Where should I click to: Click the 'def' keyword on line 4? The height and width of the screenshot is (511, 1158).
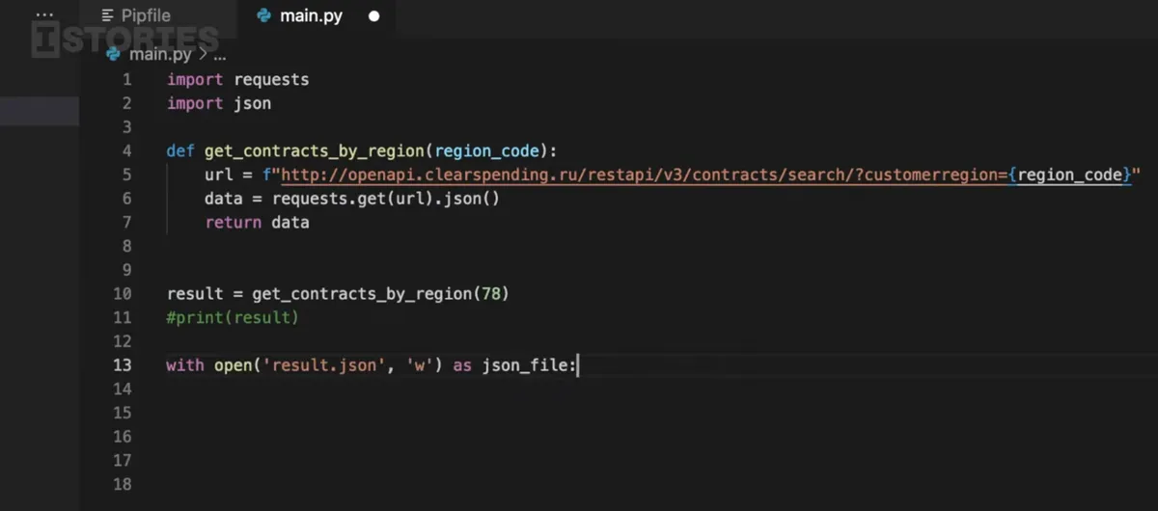tap(180, 151)
